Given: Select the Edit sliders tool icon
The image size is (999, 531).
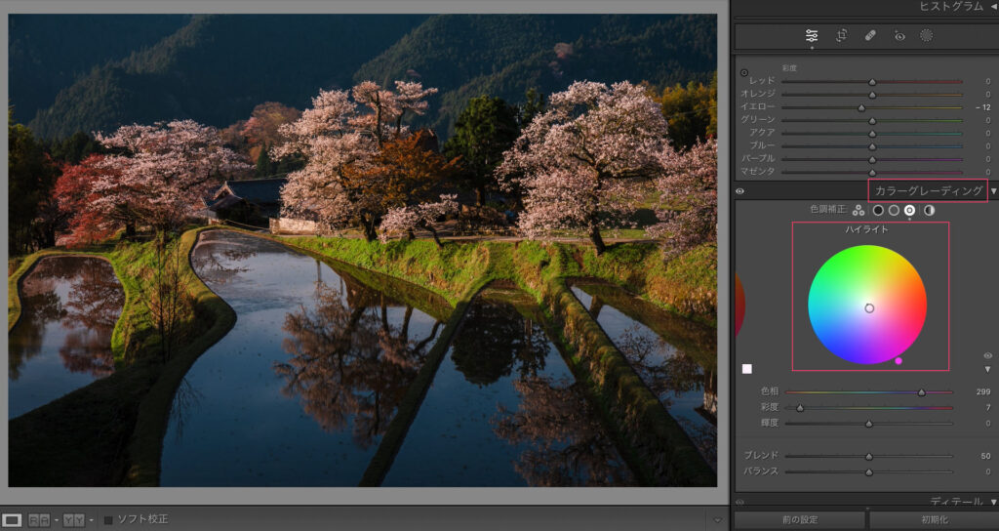Looking at the screenshot, I should point(812,36).
